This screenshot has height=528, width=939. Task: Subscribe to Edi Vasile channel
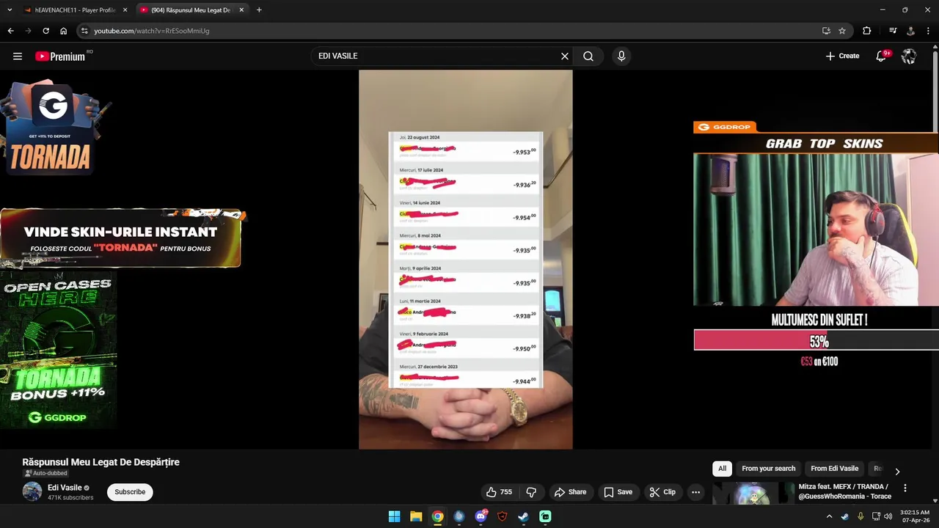pyautogui.click(x=130, y=492)
